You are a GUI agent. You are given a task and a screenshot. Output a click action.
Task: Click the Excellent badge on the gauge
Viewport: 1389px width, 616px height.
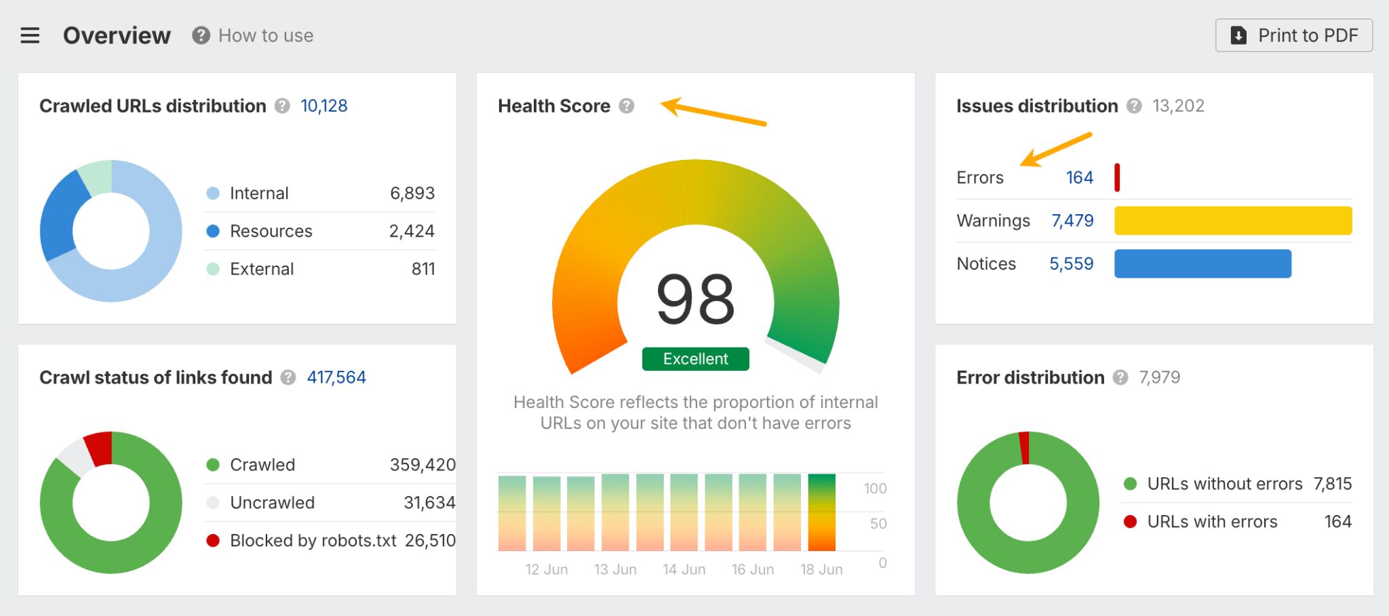click(x=694, y=359)
